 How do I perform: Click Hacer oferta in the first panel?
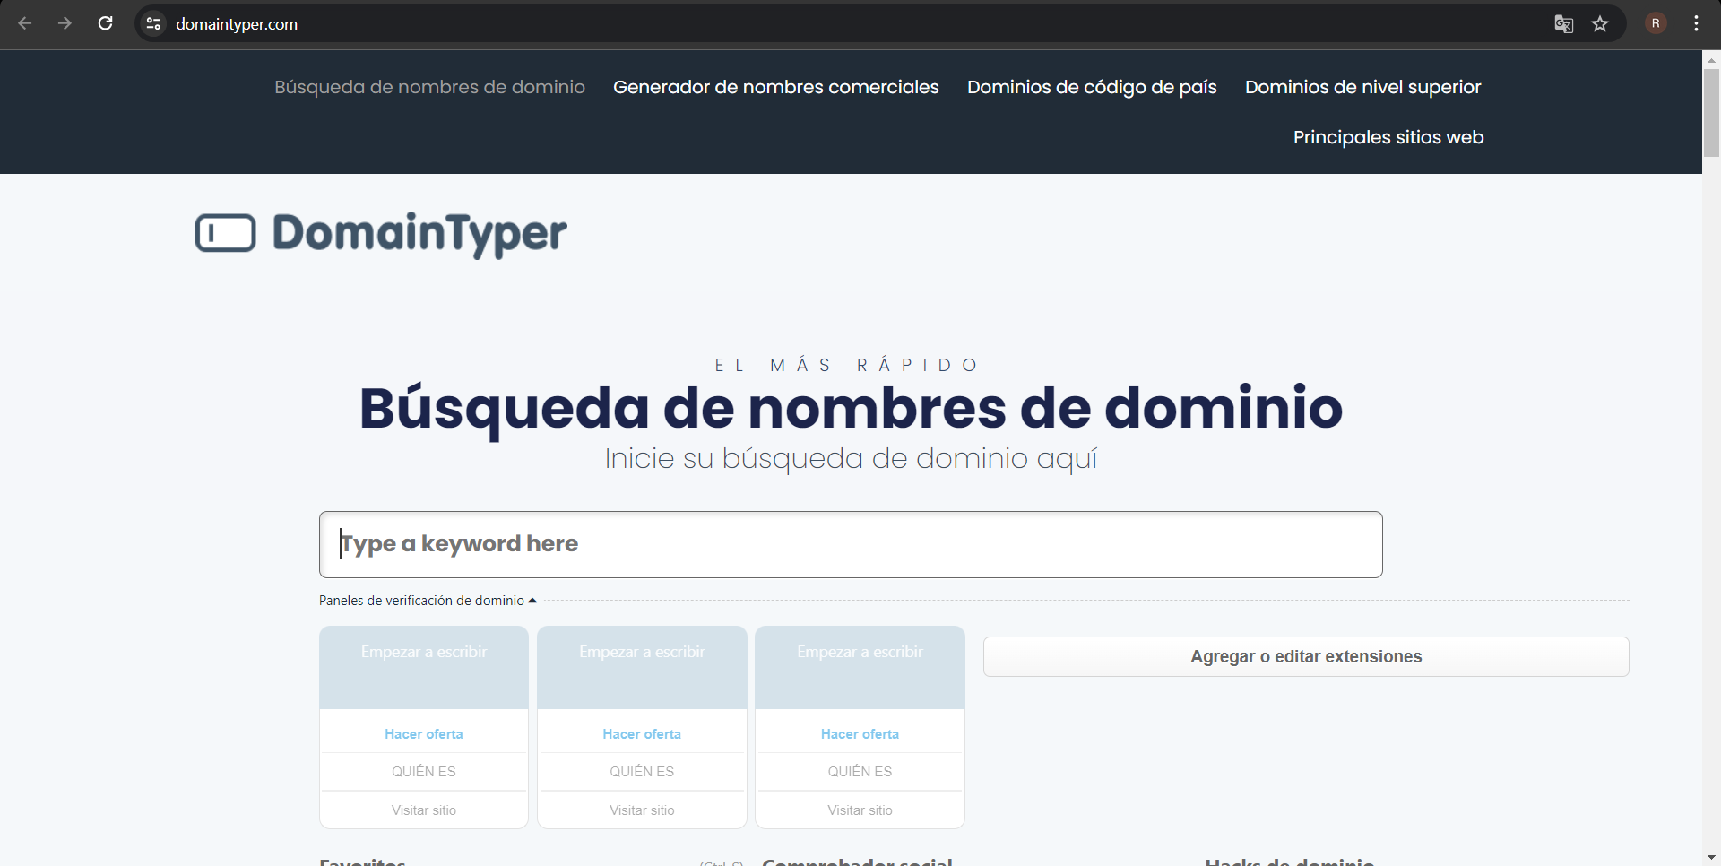(423, 733)
